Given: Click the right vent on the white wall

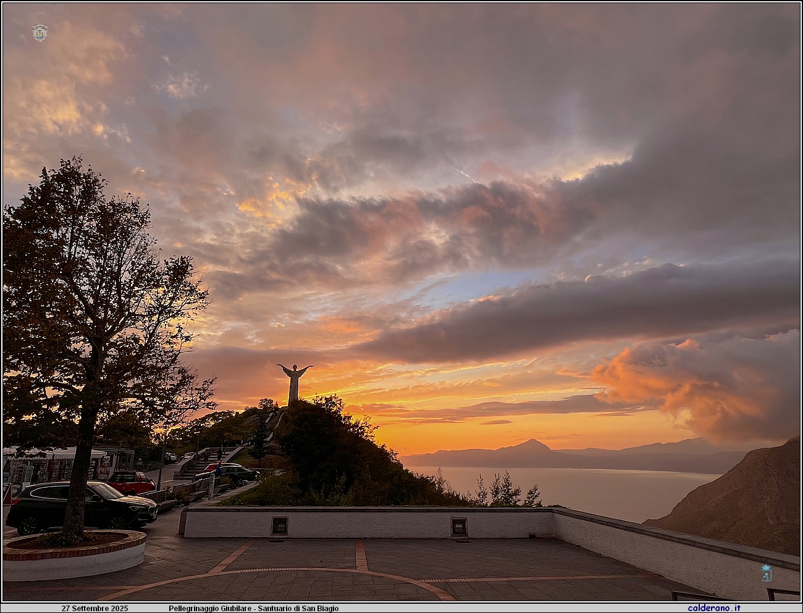Looking at the screenshot, I should 458,527.
